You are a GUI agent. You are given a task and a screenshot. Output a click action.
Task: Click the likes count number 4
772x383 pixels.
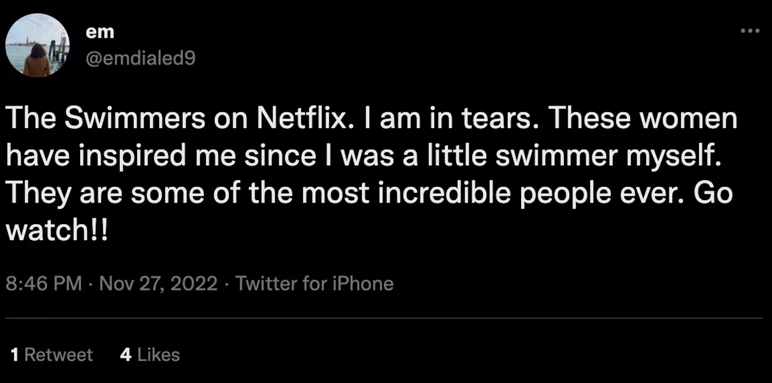coord(125,355)
